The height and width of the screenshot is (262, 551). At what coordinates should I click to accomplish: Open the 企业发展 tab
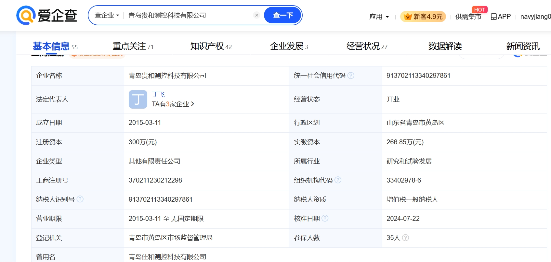(x=289, y=46)
